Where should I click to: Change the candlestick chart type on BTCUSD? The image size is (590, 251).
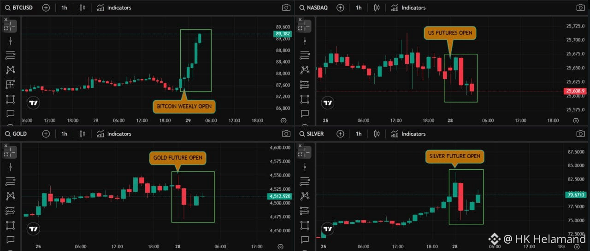pyautogui.click(x=83, y=8)
